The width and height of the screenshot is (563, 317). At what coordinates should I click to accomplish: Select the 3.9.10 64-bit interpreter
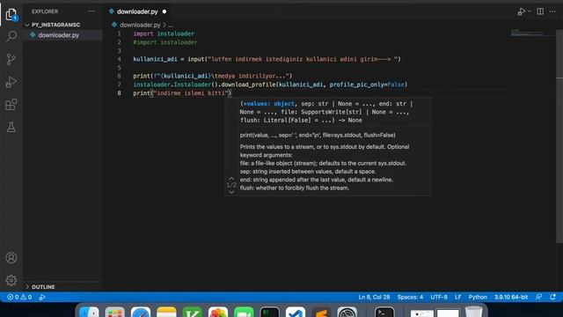point(511,298)
